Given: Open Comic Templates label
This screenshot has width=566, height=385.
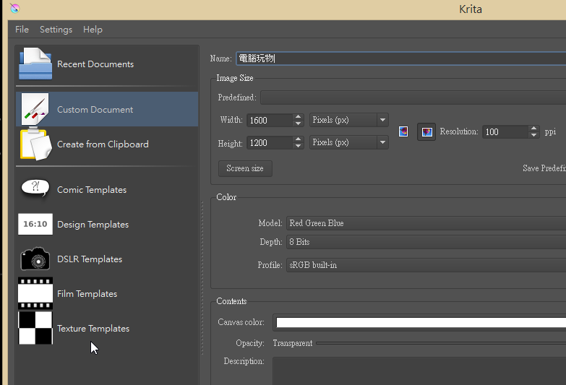Looking at the screenshot, I should coord(92,190).
